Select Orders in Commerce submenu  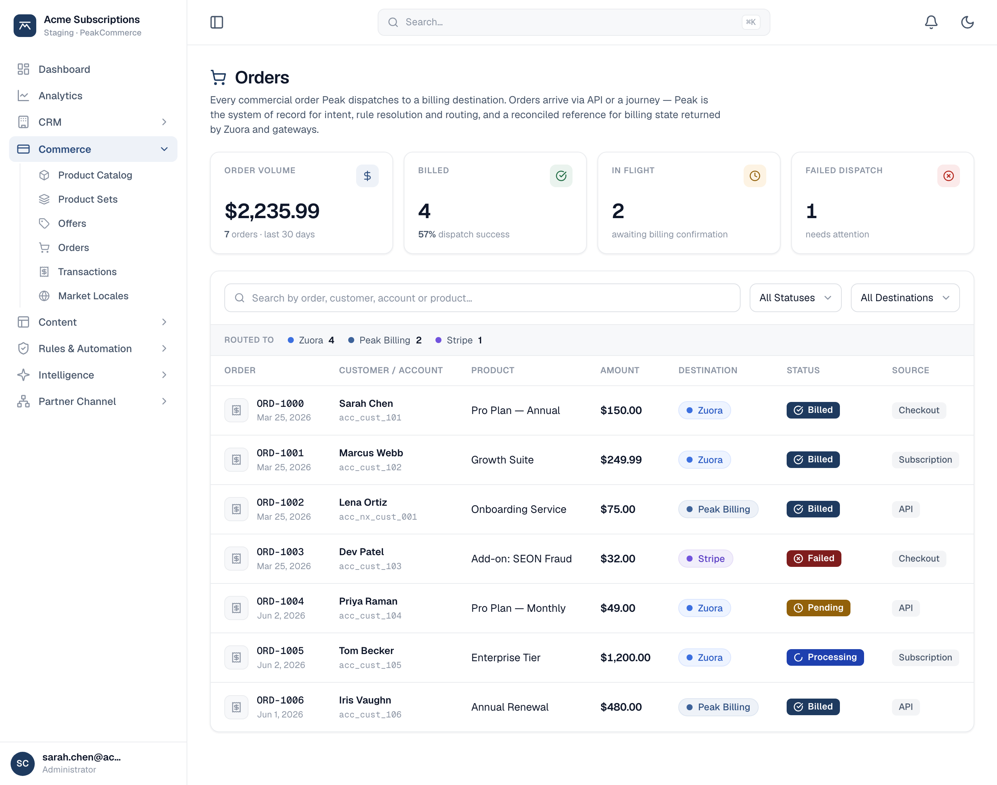click(104, 248)
